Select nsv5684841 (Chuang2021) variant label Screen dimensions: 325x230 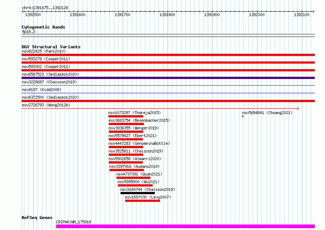pos(267,113)
